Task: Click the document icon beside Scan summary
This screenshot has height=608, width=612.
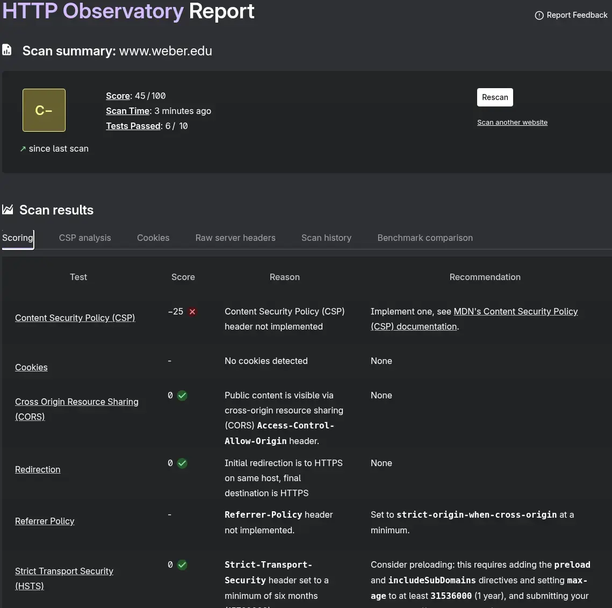Action: click(x=7, y=49)
